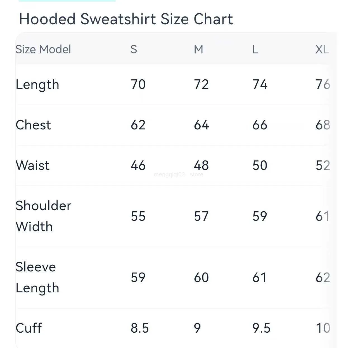Click the XL size column header

point(322,49)
